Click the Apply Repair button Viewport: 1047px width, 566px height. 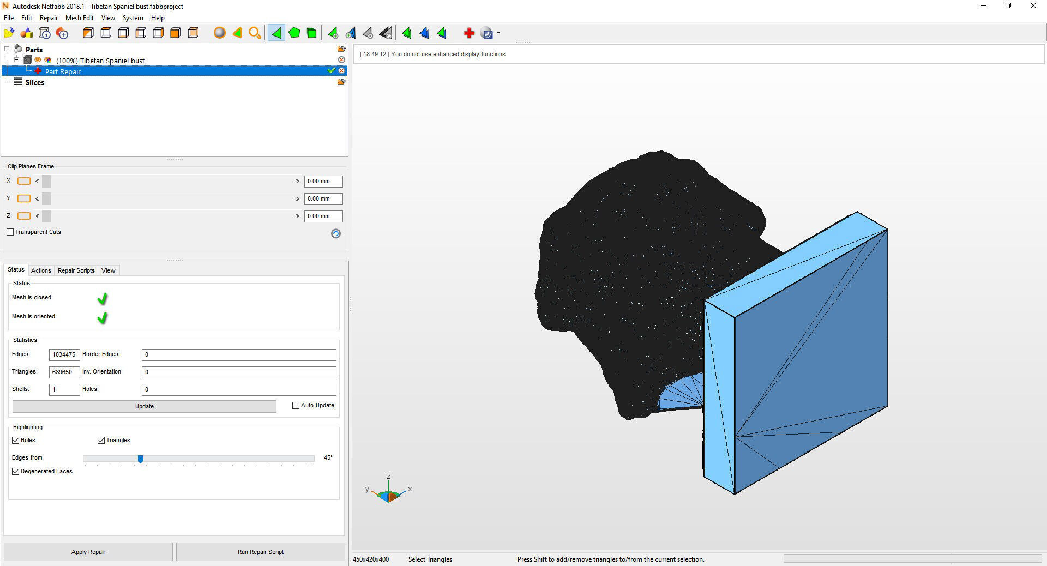click(88, 552)
